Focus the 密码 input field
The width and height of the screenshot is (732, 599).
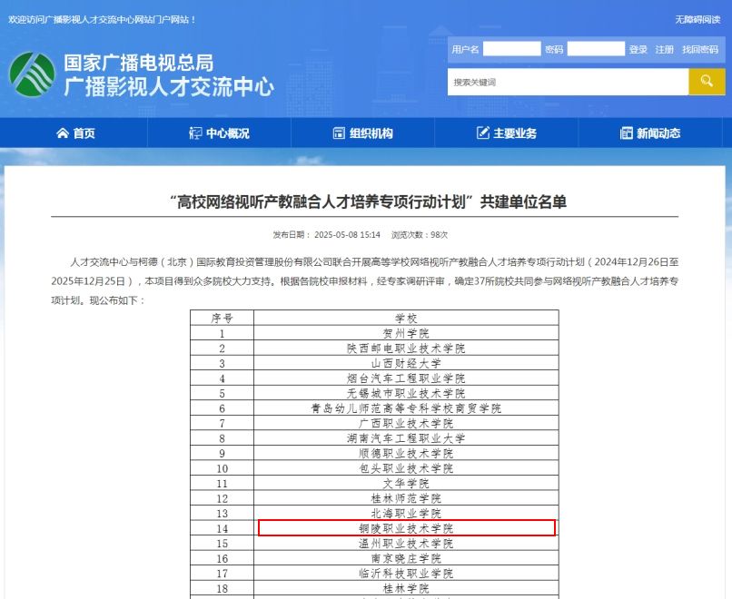596,49
